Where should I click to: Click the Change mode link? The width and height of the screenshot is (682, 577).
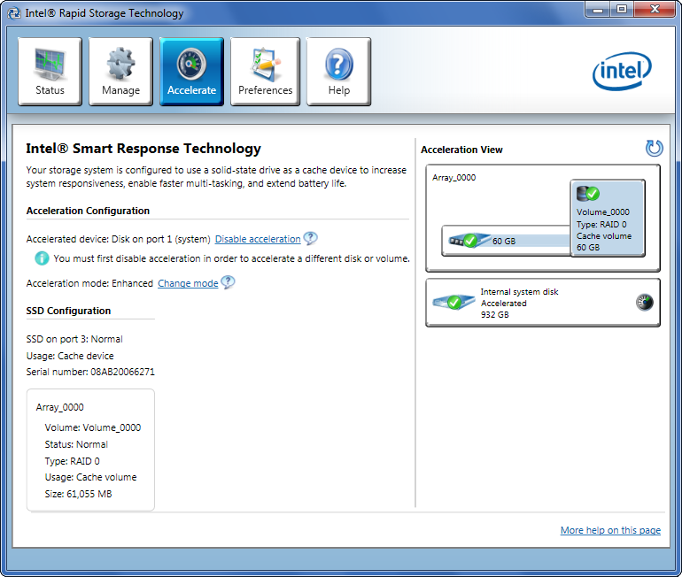coord(188,283)
